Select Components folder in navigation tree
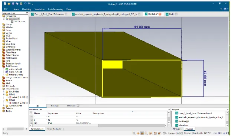Viewport: 231px width, 137px height. (11, 16)
